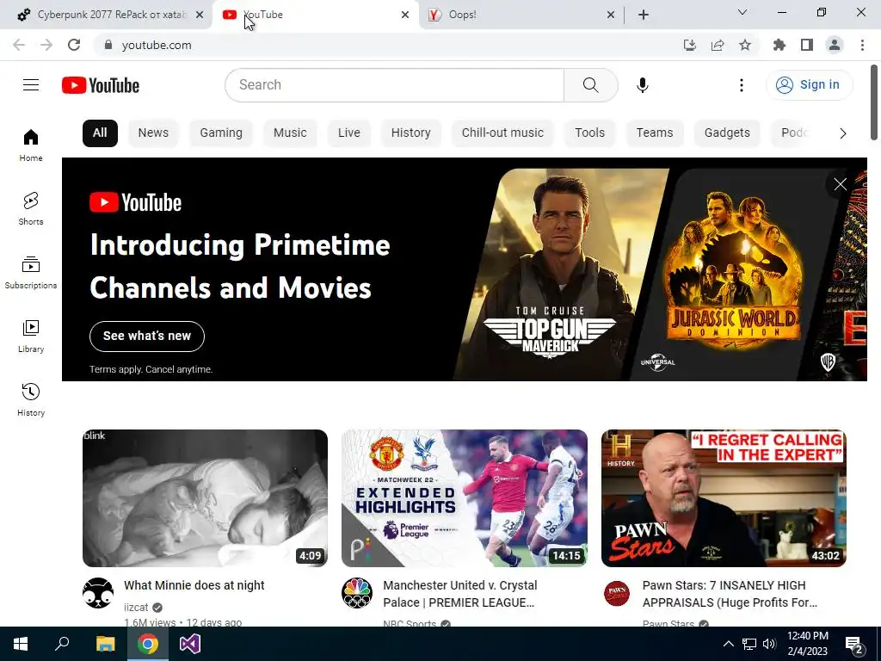The image size is (881, 661).
Task: Open the YouTube hamburger guide menu
Action: [x=31, y=85]
